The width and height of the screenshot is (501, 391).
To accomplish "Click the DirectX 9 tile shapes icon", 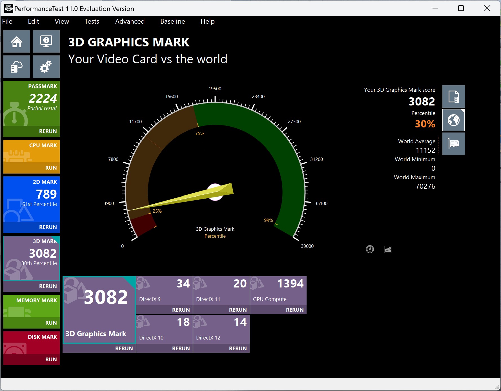I will (x=143, y=283).
